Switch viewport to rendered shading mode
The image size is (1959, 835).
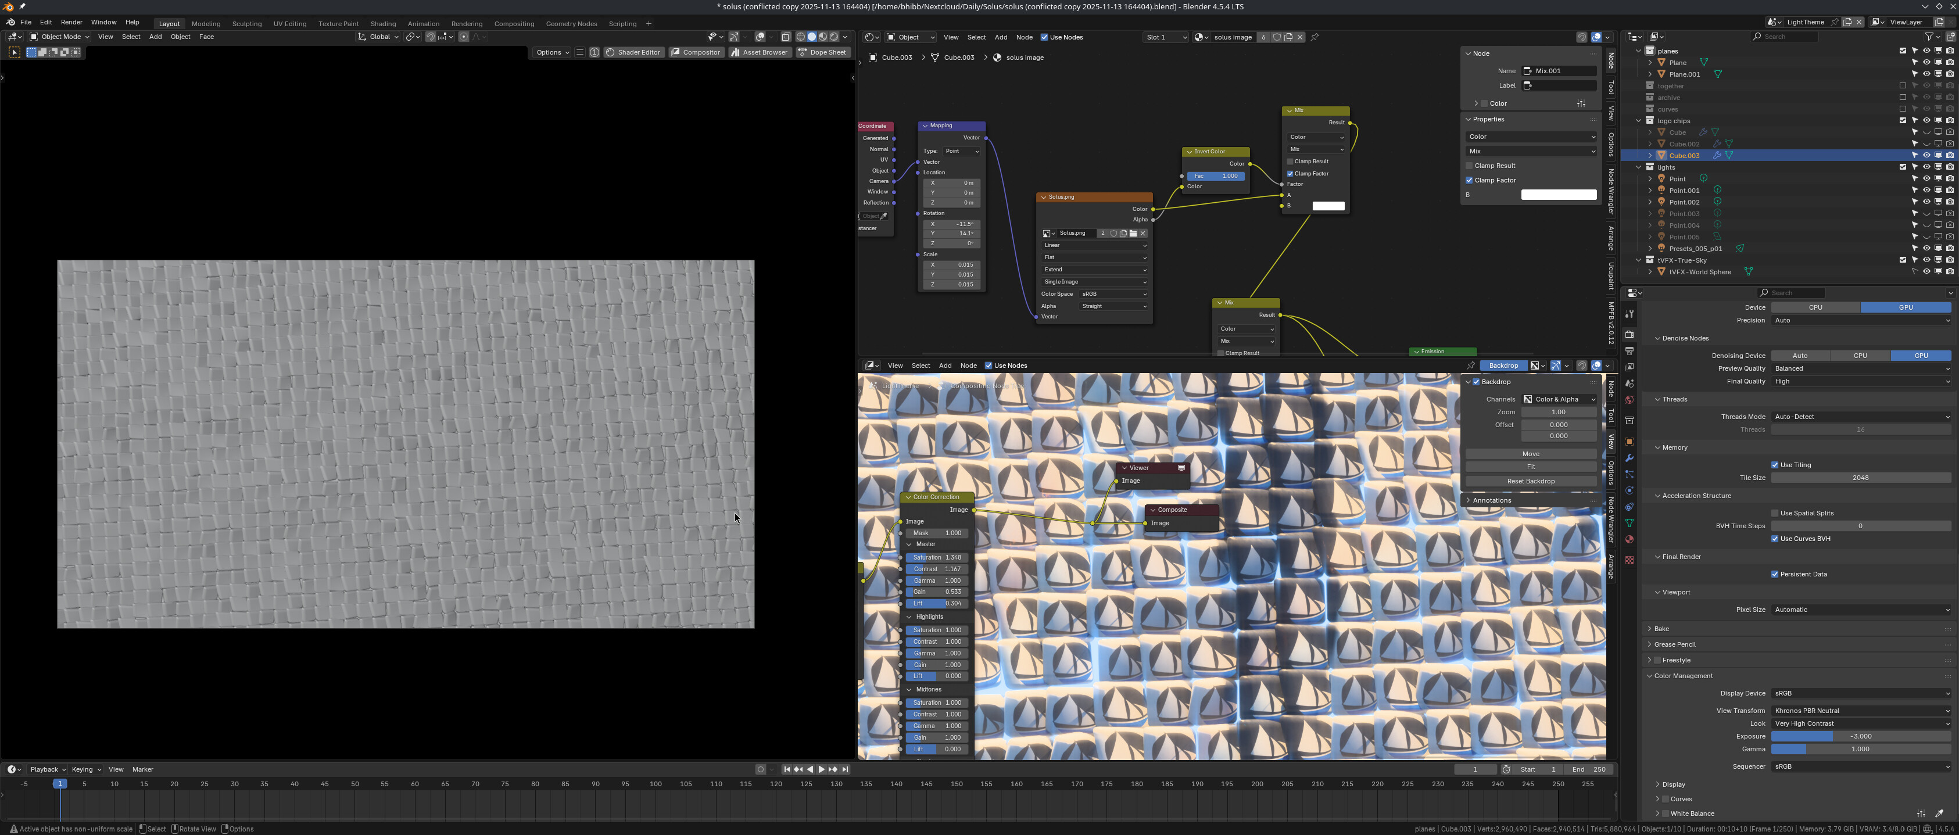(x=835, y=37)
